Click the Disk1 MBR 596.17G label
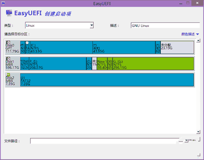The image size is (204, 160). (12, 64)
